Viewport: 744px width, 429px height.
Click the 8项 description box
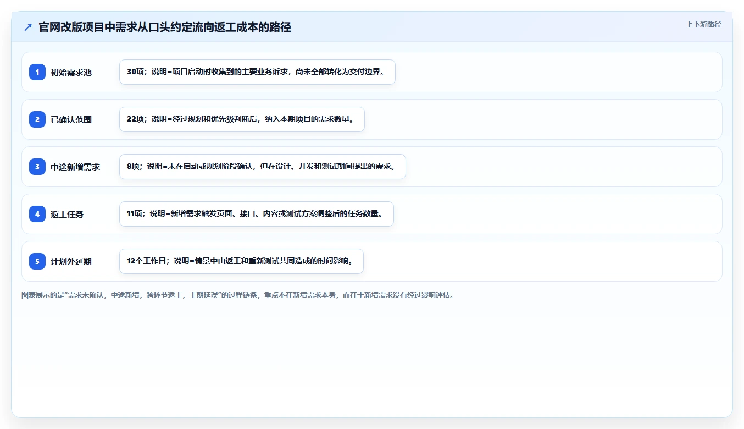point(262,167)
